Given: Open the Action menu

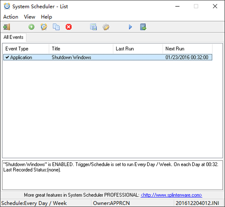Looking at the screenshot, I should coord(11,17).
